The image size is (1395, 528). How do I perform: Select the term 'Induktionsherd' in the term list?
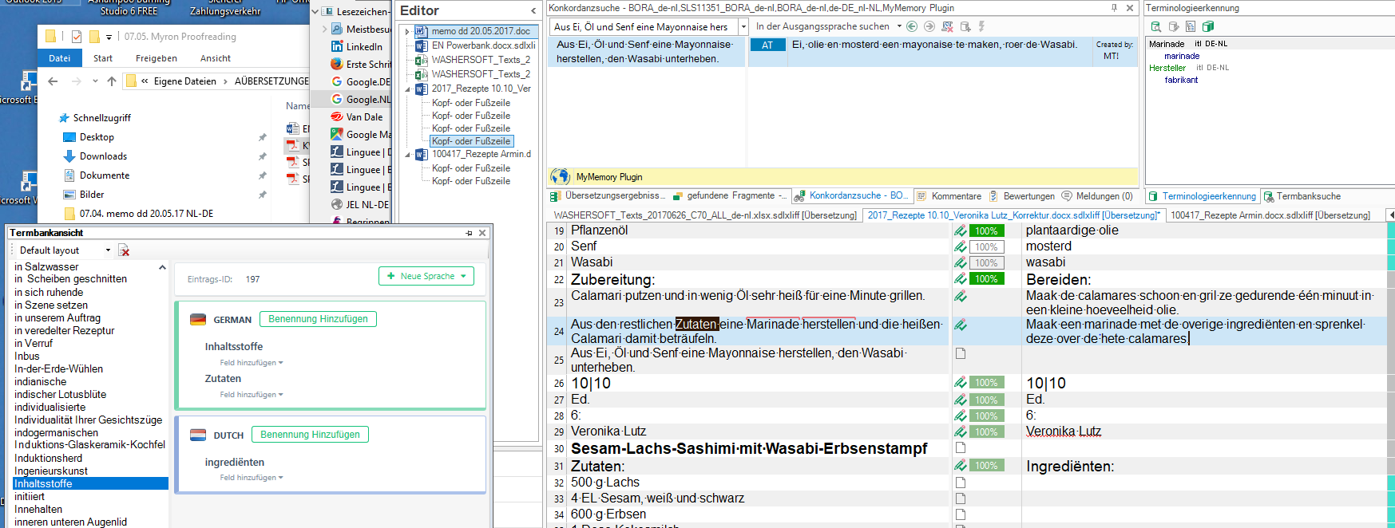click(49, 459)
